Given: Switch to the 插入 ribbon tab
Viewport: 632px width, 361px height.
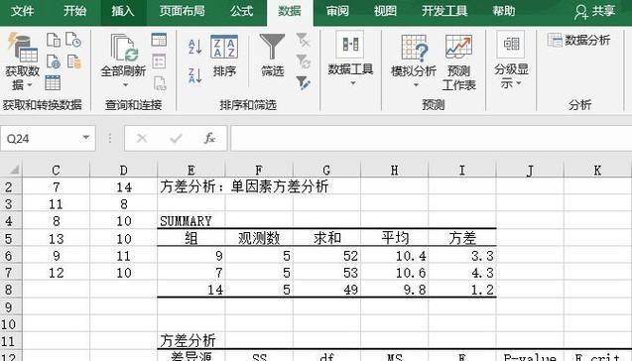Looking at the screenshot, I should point(123,11).
